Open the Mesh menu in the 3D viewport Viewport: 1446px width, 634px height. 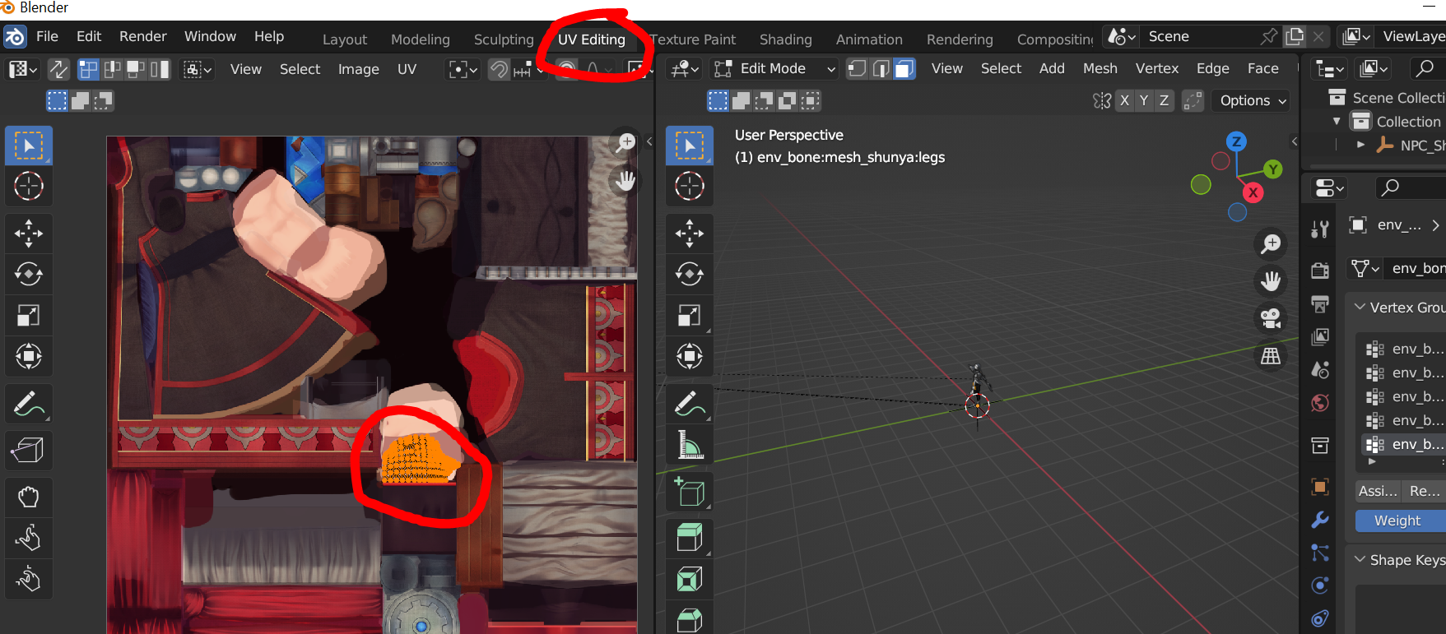tap(1100, 69)
